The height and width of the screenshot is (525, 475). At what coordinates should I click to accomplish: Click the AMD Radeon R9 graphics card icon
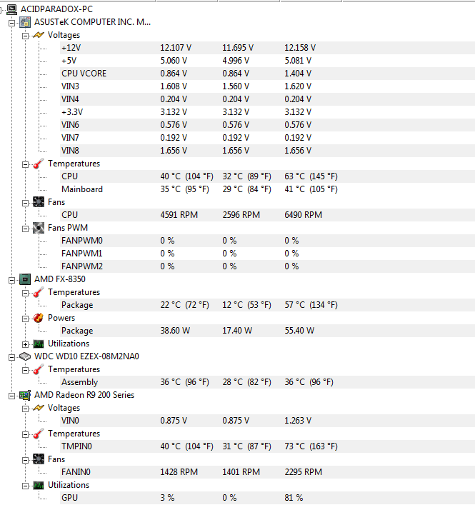25,395
